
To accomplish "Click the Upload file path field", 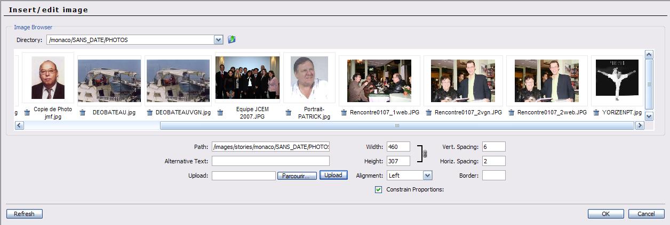I will click(x=244, y=176).
